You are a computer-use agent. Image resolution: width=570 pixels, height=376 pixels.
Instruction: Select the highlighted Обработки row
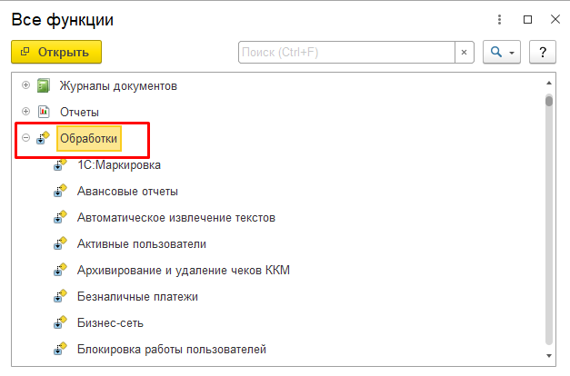click(x=89, y=138)
